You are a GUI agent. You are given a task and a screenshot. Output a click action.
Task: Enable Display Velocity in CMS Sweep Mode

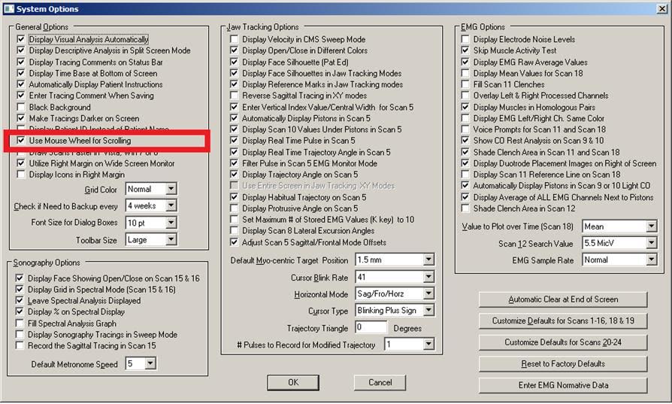point(235,39)
